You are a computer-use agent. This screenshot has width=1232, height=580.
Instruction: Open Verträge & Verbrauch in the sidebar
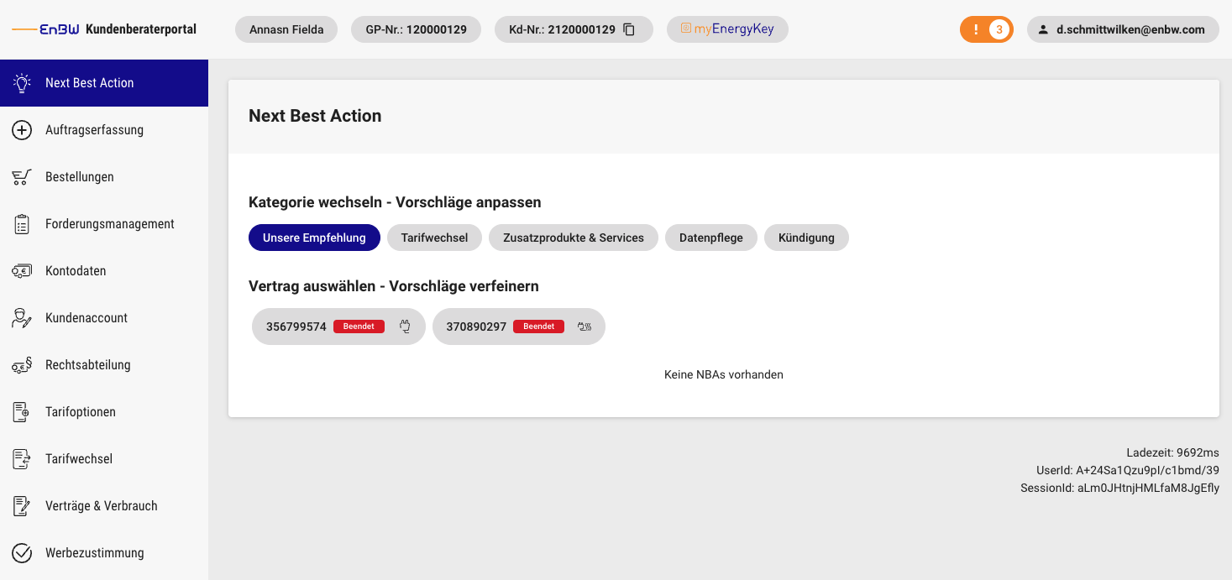[x=104, y=506]
